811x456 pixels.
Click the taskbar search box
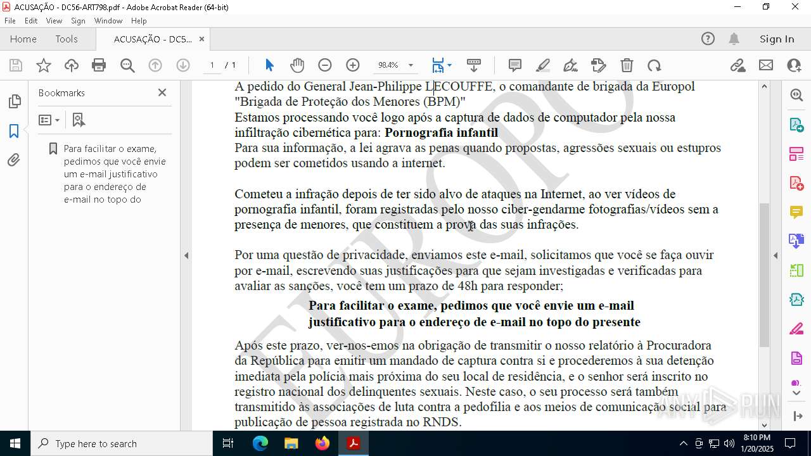pos(121,443)
